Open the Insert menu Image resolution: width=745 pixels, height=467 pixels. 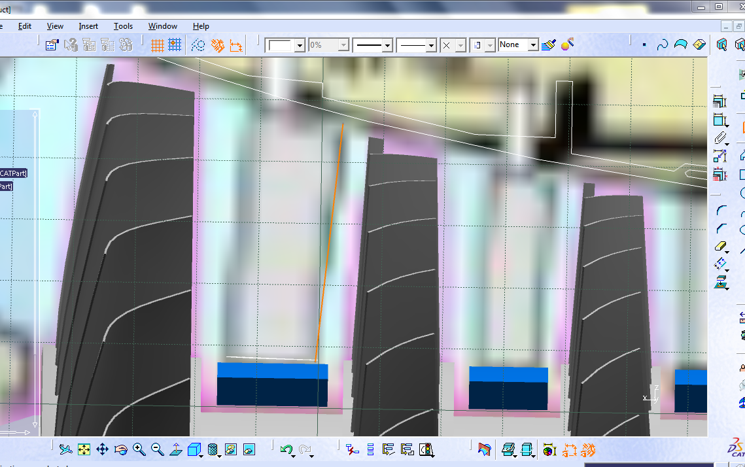pos(88,26)
